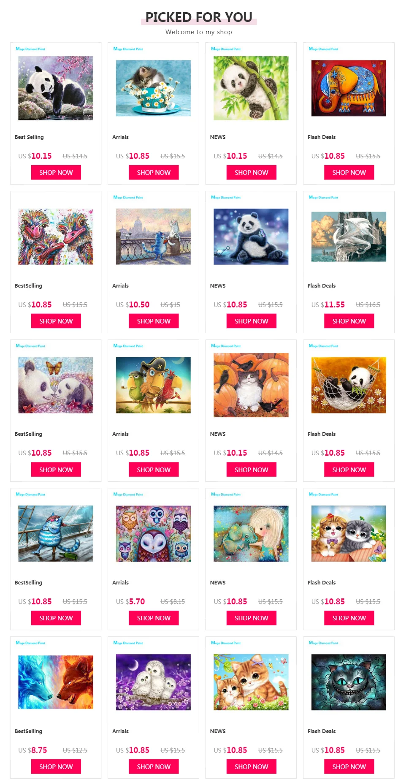
Task: Open the cat among pumpkins image
Action: tap(251, 385)
